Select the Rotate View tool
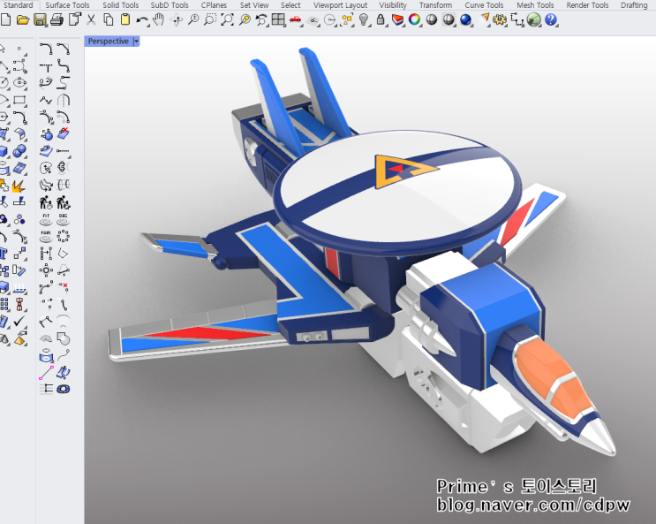This screenshot has height=524, width=656. tap(177, 19)
